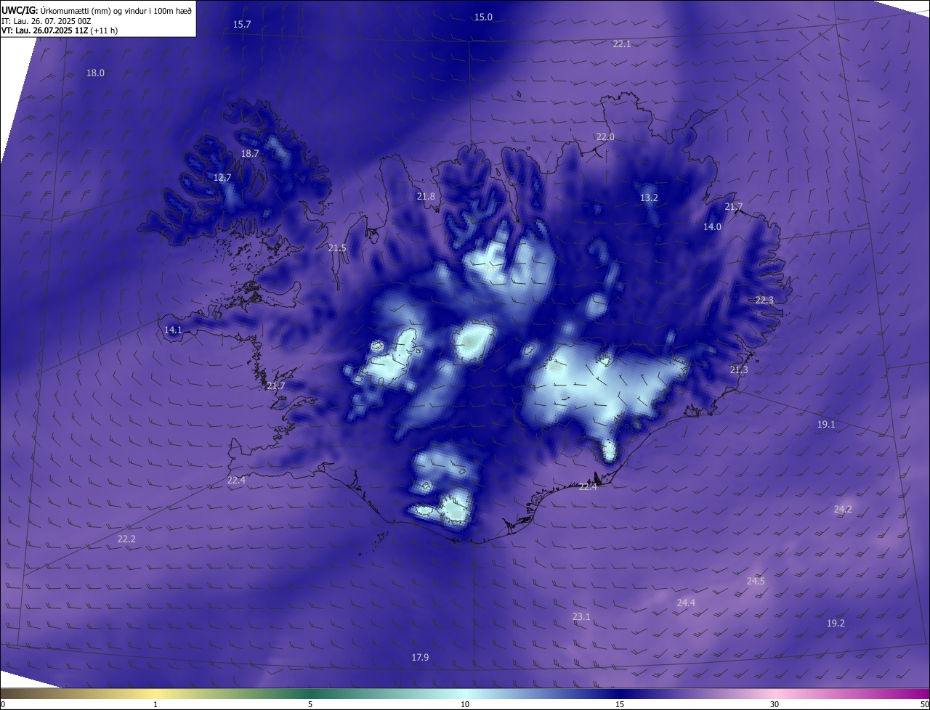Click the color scale label '5'
Screen dimensions: 930x710
click(310, 704)
